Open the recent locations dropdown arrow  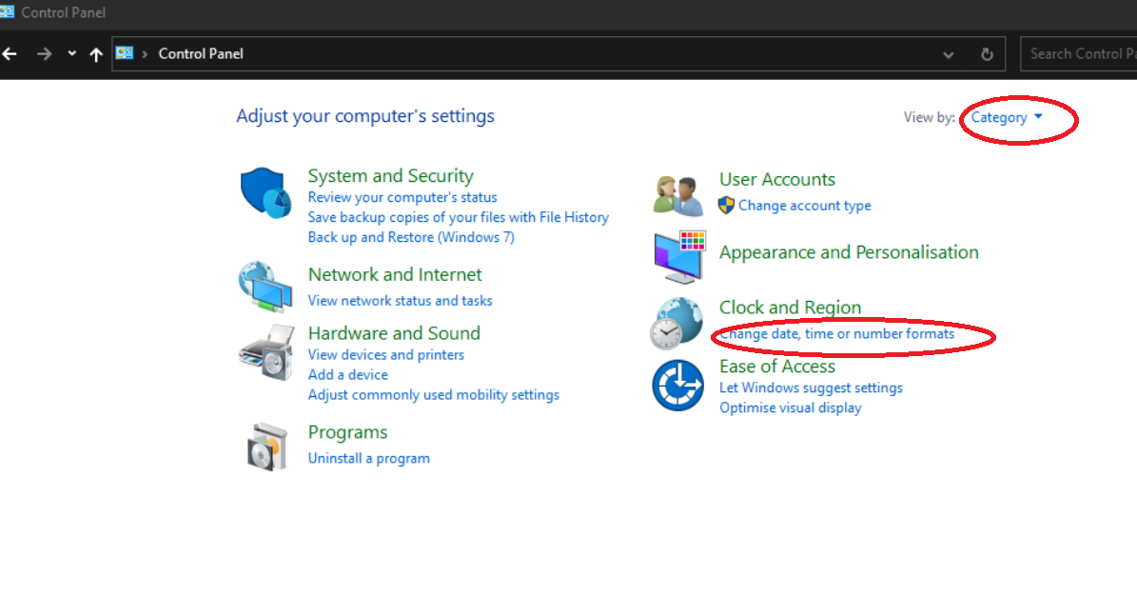tap(71, 53)
